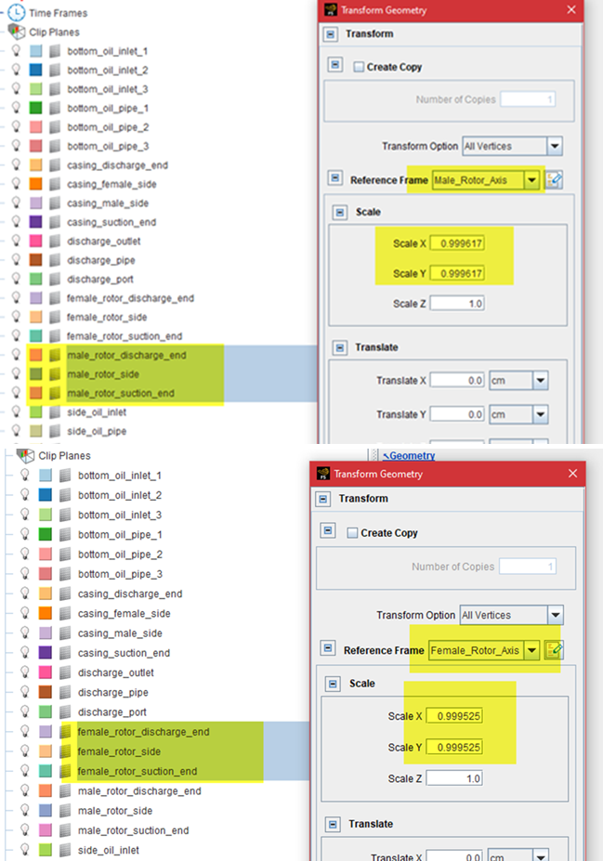
Task: Select casing_male_side in the lower tree
Action: coord(120,633)
